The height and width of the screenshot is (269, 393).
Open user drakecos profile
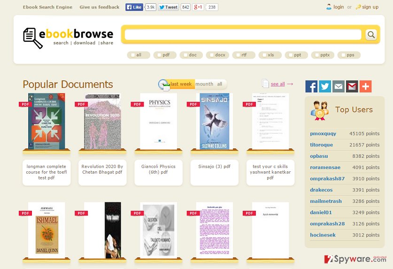coord(321,190)
